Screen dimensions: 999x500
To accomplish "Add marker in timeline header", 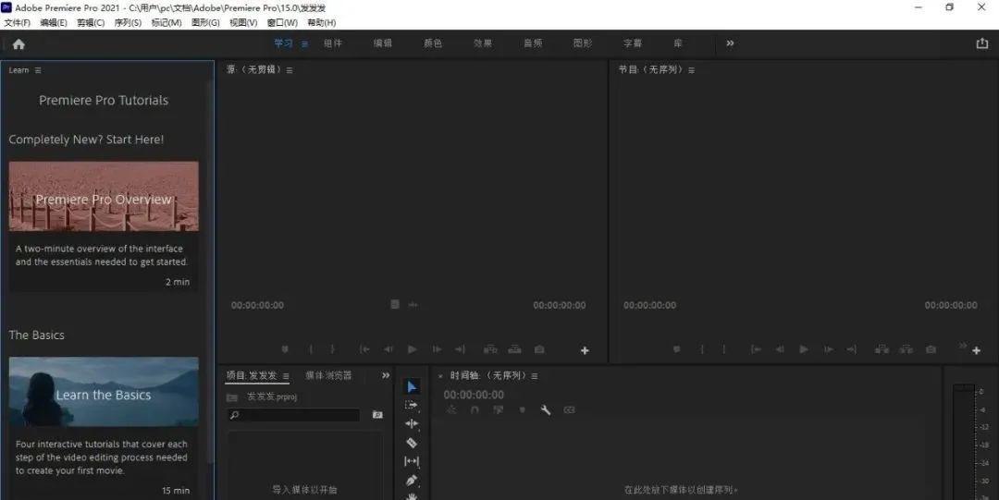I will click(522, 410).
